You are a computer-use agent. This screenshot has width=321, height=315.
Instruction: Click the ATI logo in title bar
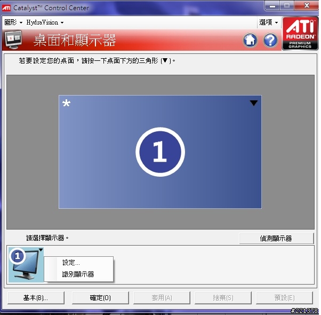(6, 8)
